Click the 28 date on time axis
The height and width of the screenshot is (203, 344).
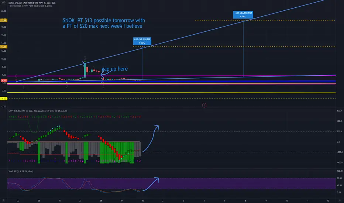(x=101, y=200)
